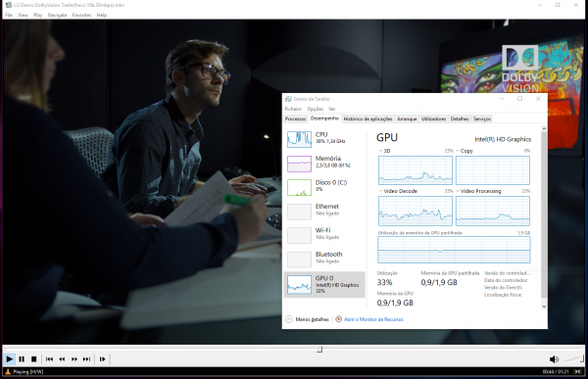This screenshot has width=588, height=379.
Task: Switch to Histórico de aplicações tab
Action: [x=367, y=118]
